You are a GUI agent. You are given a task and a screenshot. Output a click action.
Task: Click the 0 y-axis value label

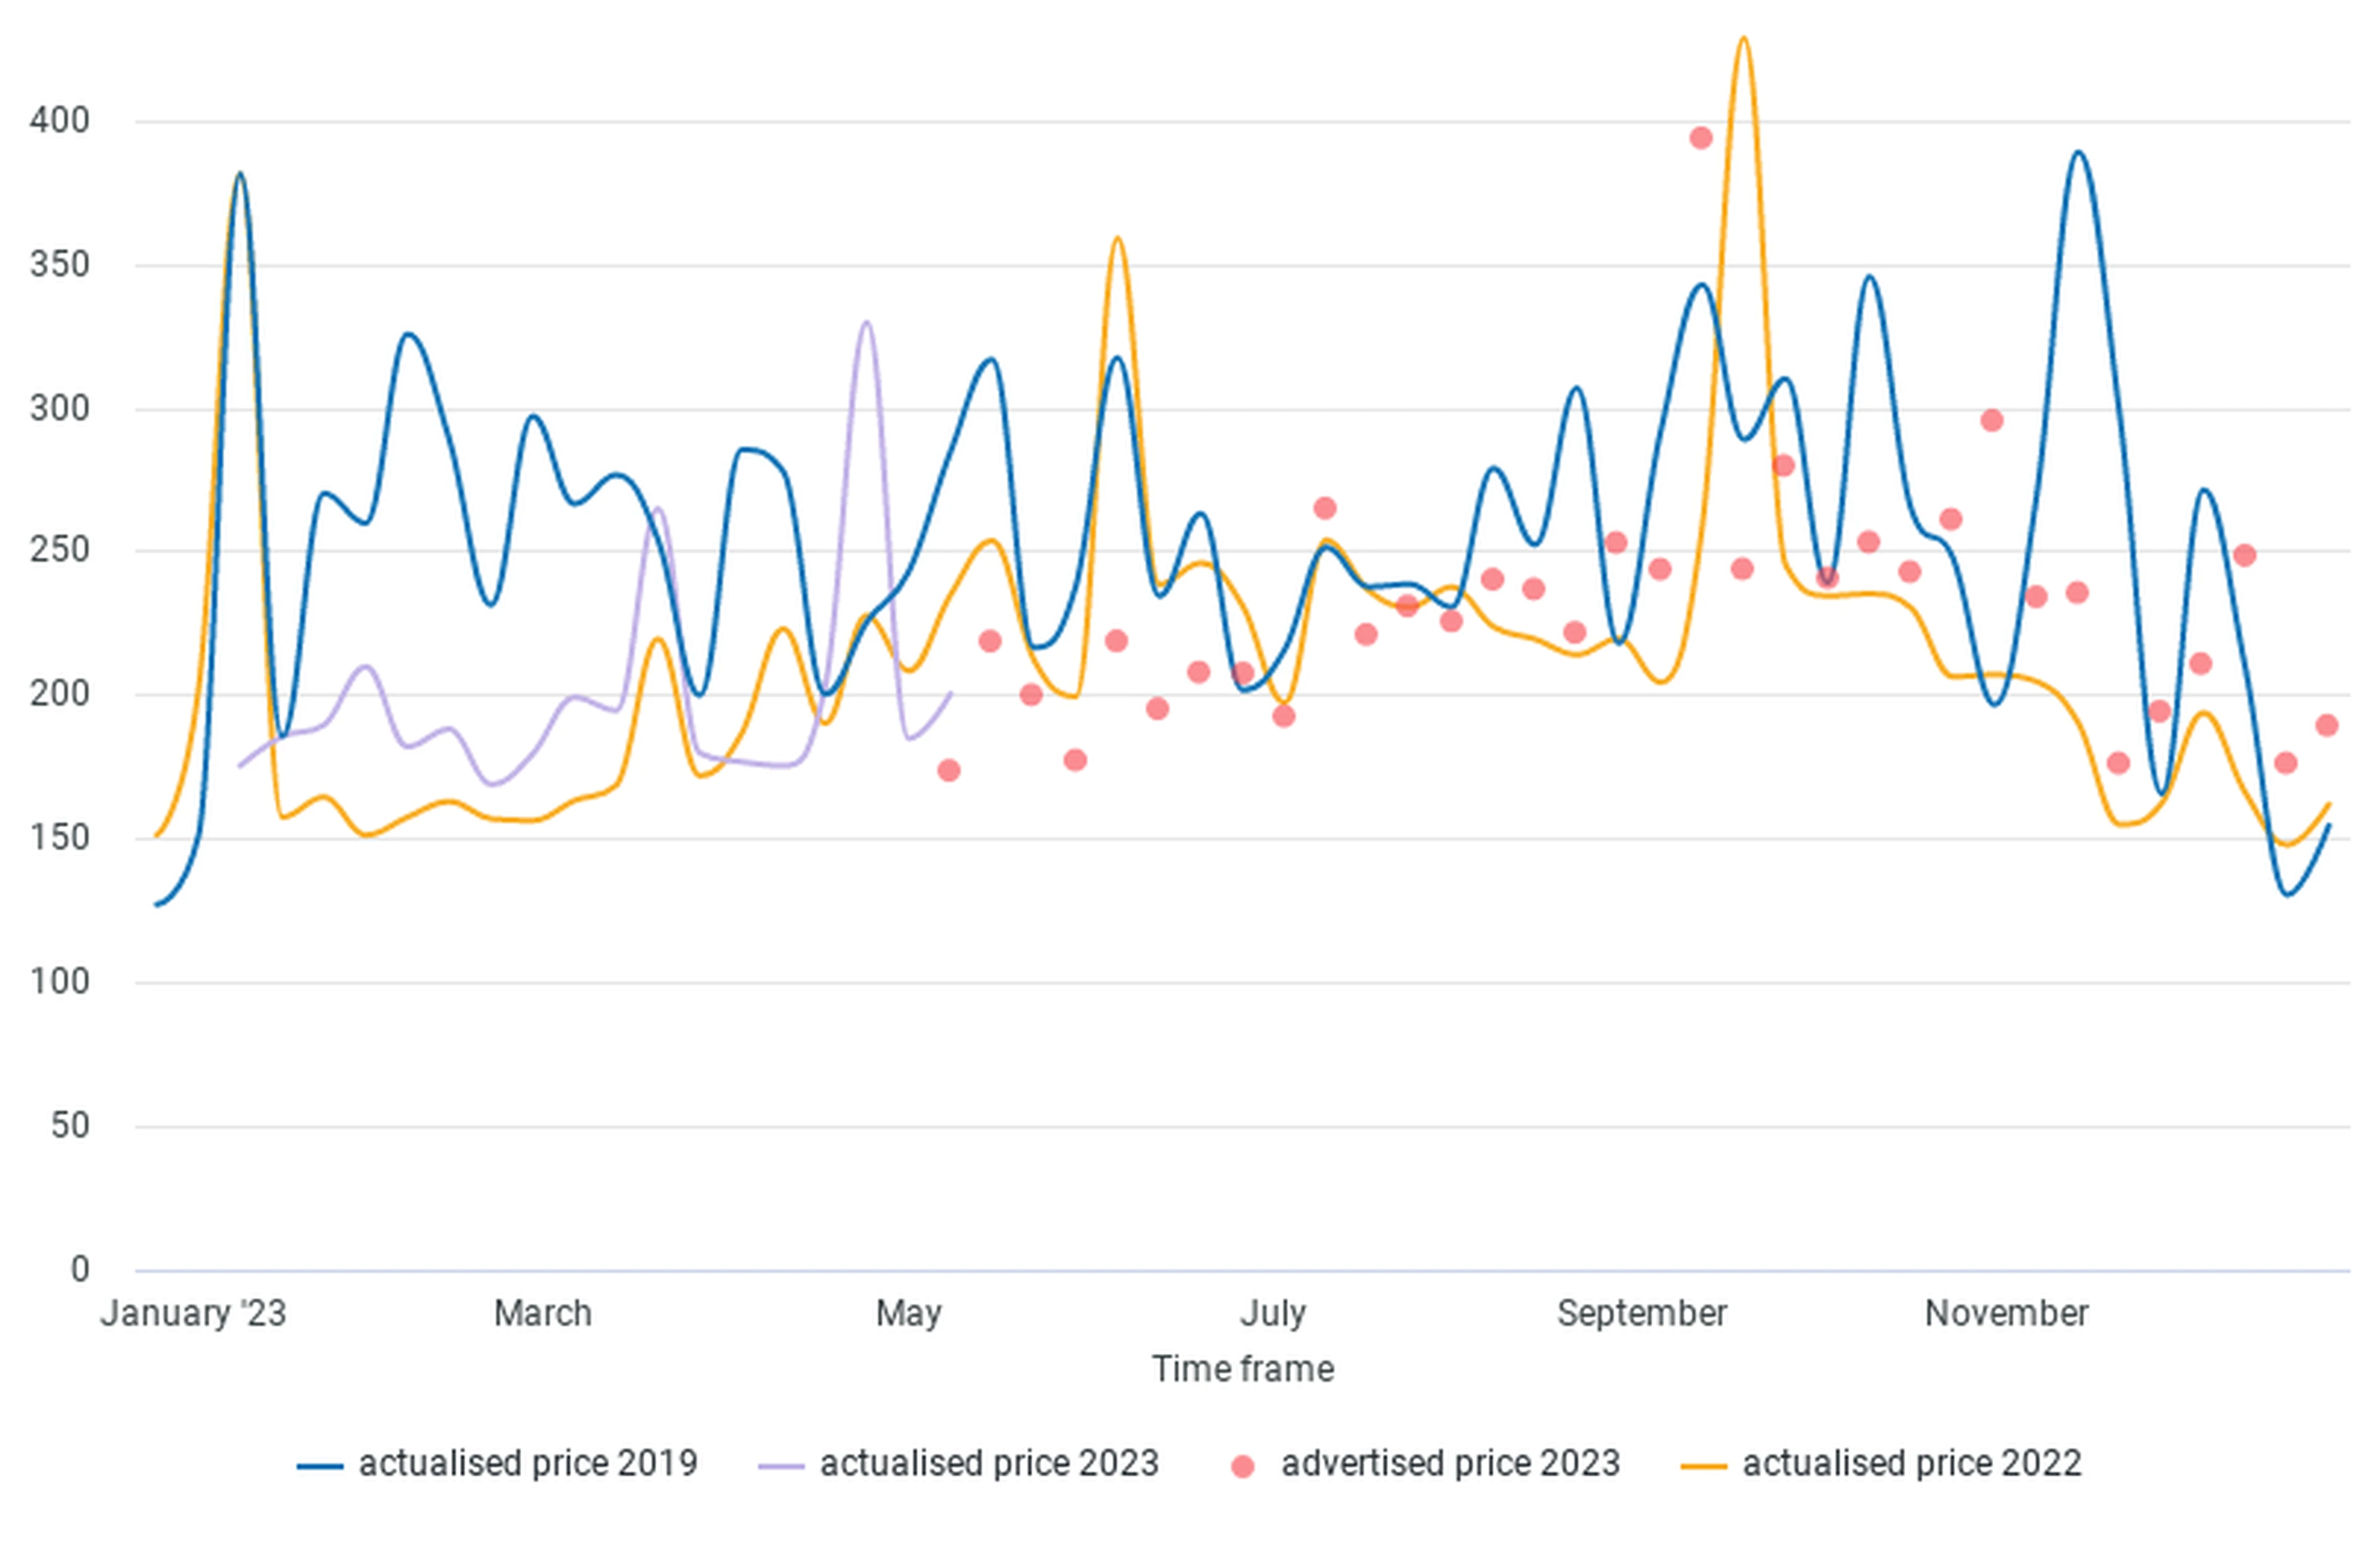(x=80, y=1270)
